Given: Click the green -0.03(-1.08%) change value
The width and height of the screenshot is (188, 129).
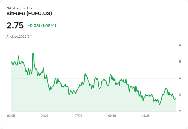Looking at the screenshot, I should [42, 26].
